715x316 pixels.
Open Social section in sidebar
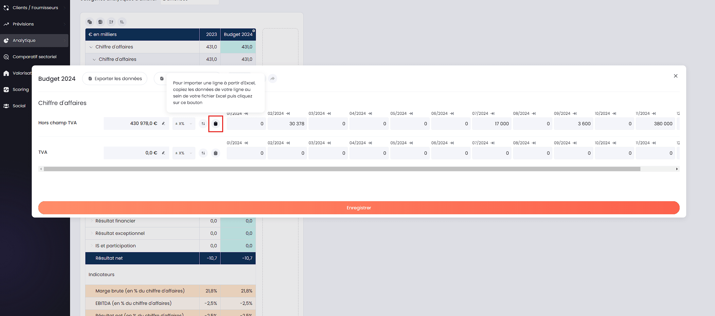(x=19, y=106)
